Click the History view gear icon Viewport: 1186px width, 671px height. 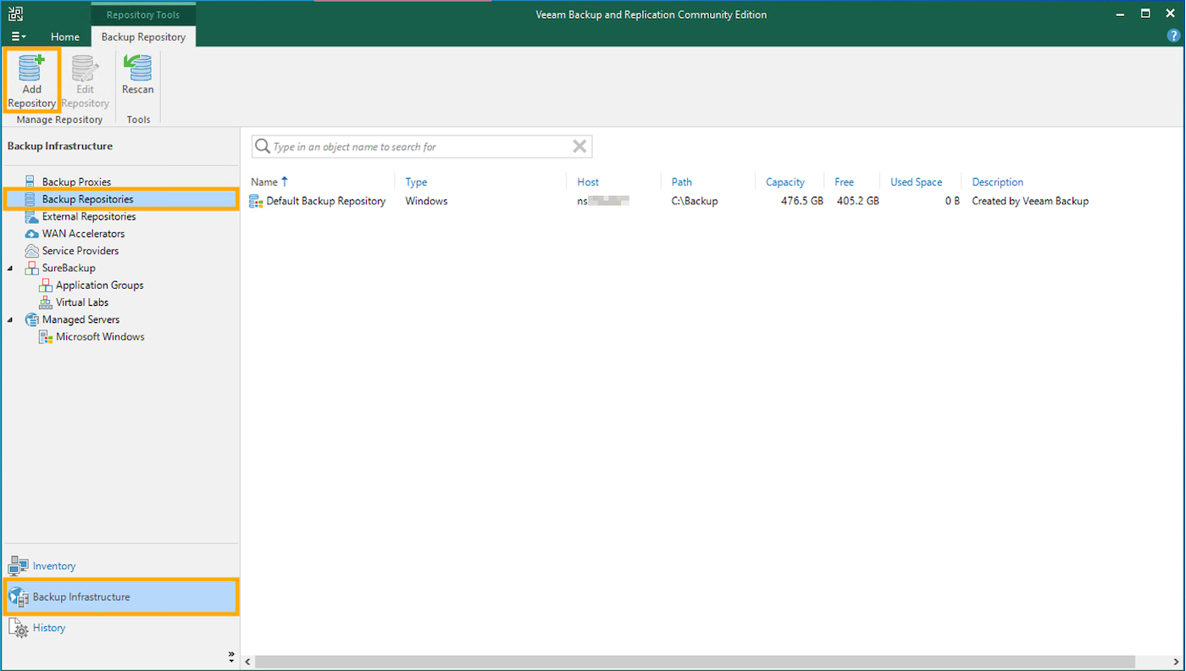[x=20, y=627]
